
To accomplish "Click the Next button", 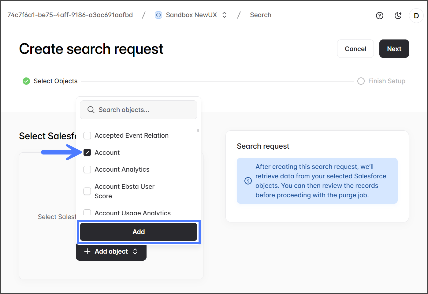I will click(x=394, y=49).
